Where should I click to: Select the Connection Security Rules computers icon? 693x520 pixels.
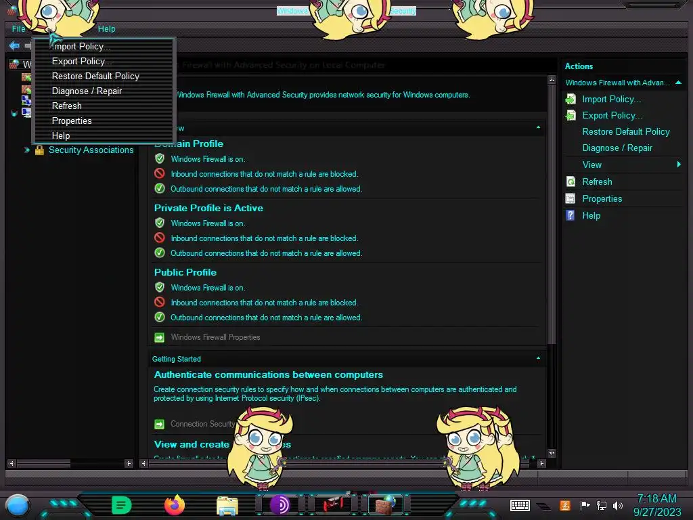point(26,101)
